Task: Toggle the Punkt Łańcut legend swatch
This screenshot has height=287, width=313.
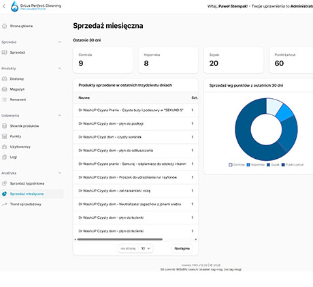Action: pyautogui.click(x=283, y=164)
